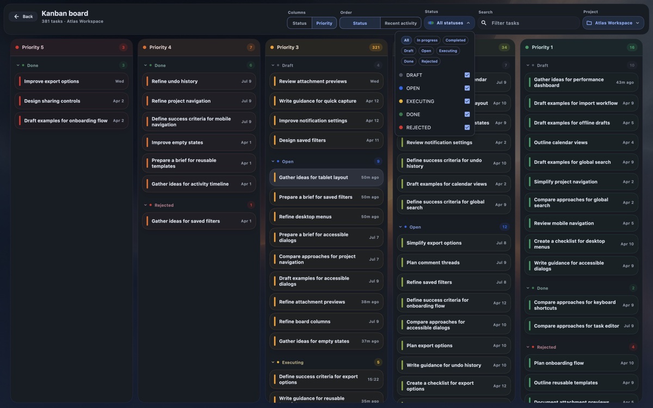653x408 pixels.
Task: Open the Design sharing controls card
Action: click(71, 101)
